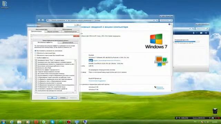This screenshot has height=124, width=221.
Task: Open 'Защита системы' tab in System Properties
Action: pyautogui.click(x=53, y=32)
